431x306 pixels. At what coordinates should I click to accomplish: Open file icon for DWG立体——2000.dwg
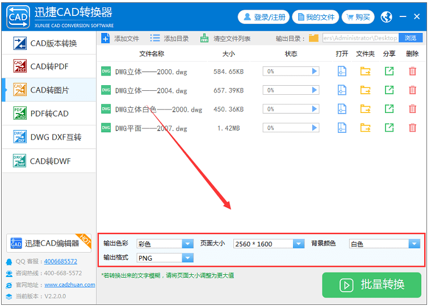pos(342,72)
